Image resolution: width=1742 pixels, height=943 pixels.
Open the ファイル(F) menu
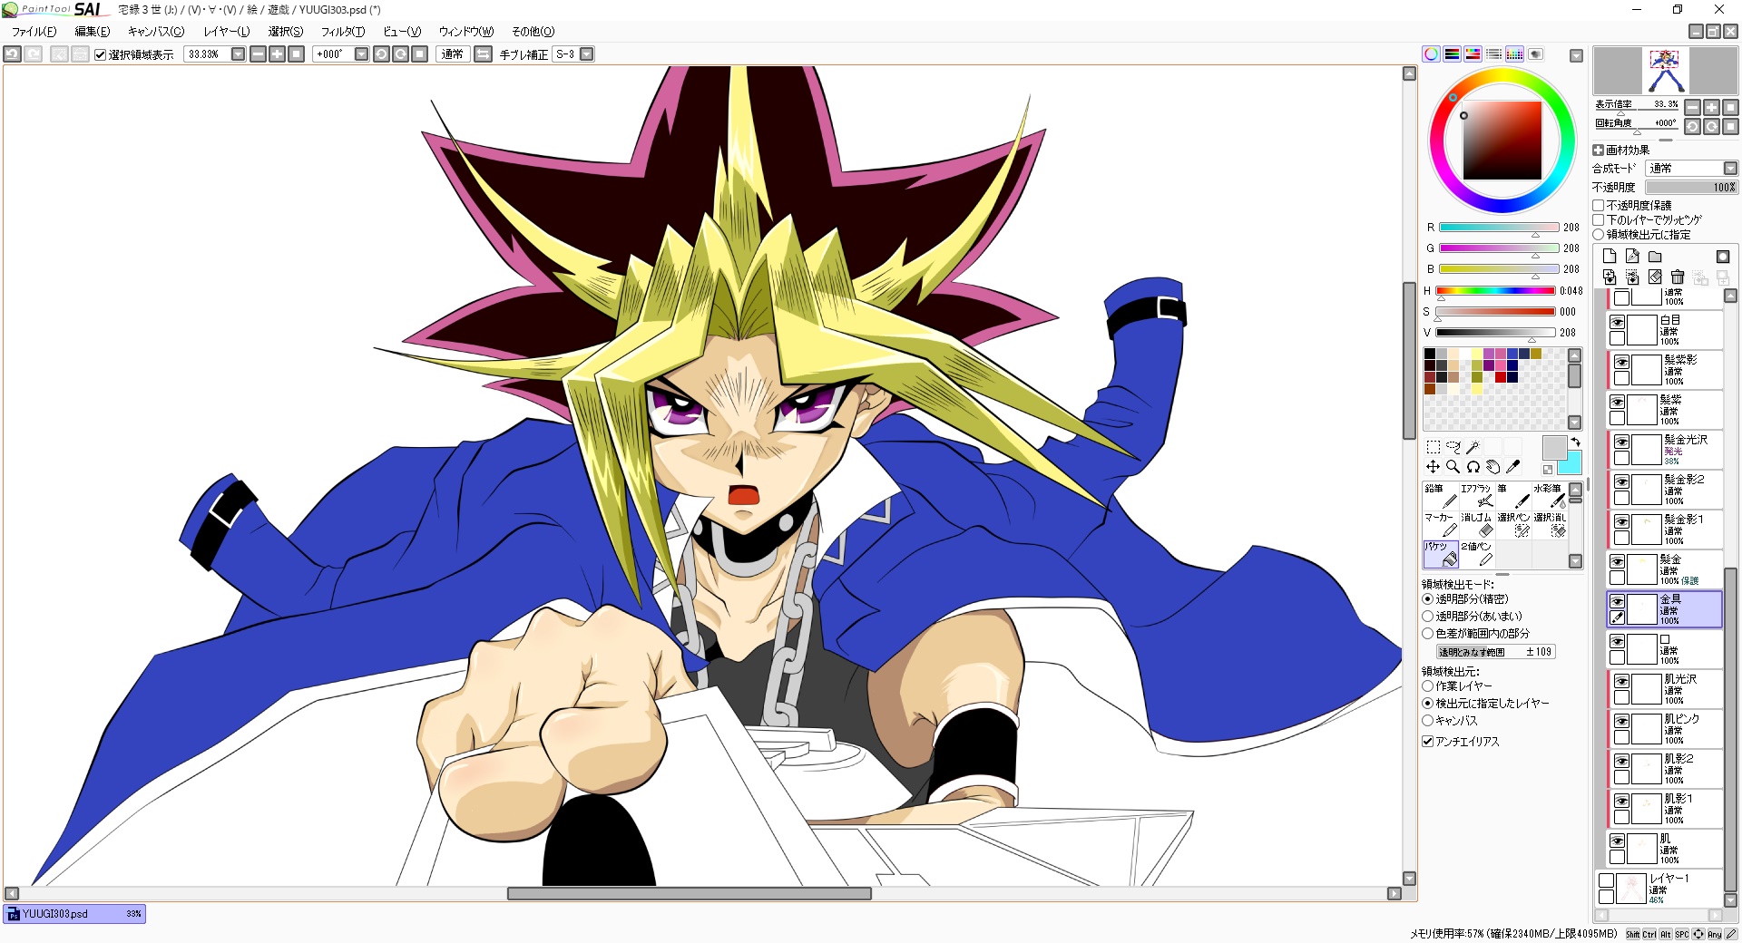coord(34,32)
